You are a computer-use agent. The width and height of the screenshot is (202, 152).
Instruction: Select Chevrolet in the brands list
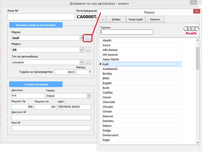click(142, 102)
